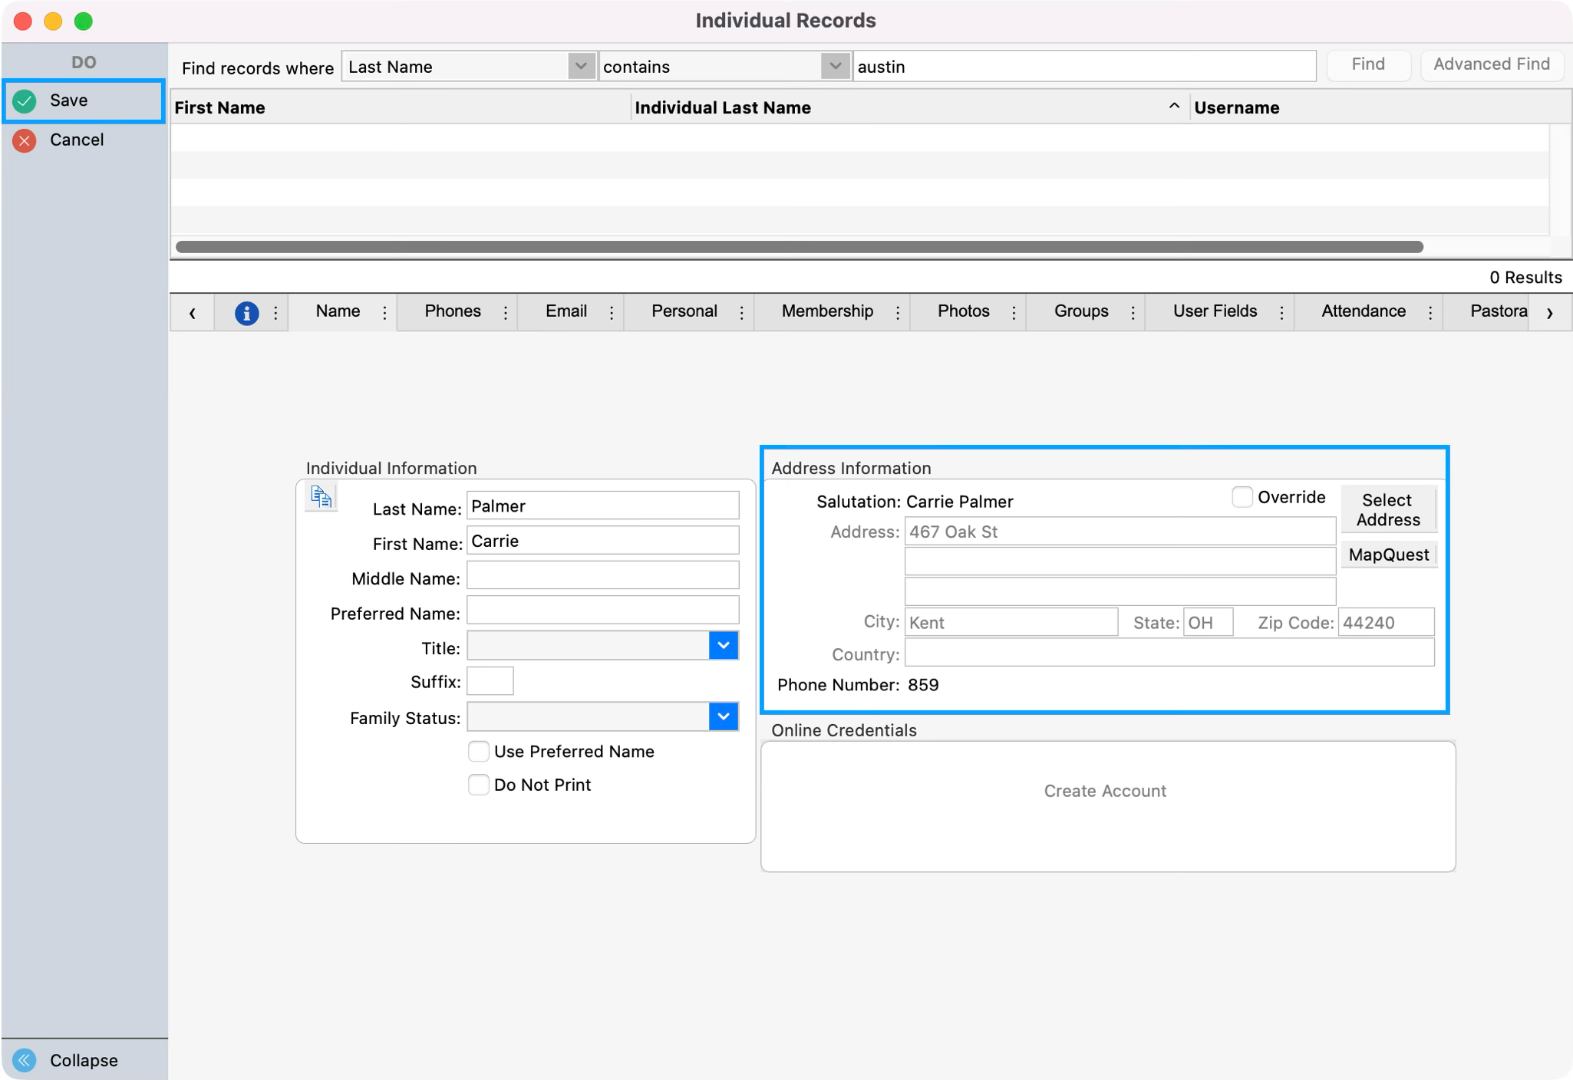The image size is (1573, 1080).
Task: Click the copy document icon in Individual Information
Action: (321, 497)
